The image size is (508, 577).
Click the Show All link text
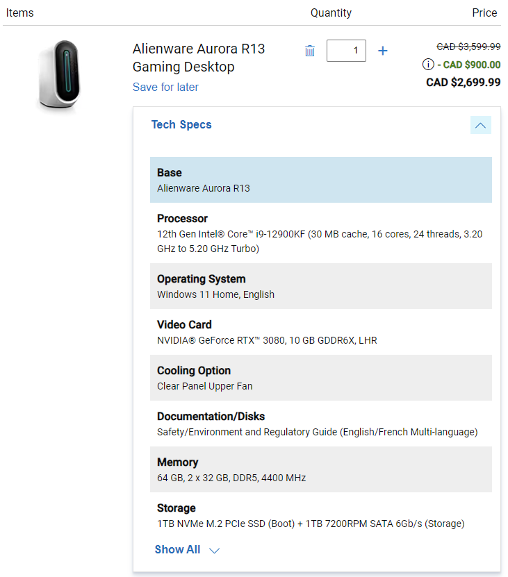click(x=177, y=550)
